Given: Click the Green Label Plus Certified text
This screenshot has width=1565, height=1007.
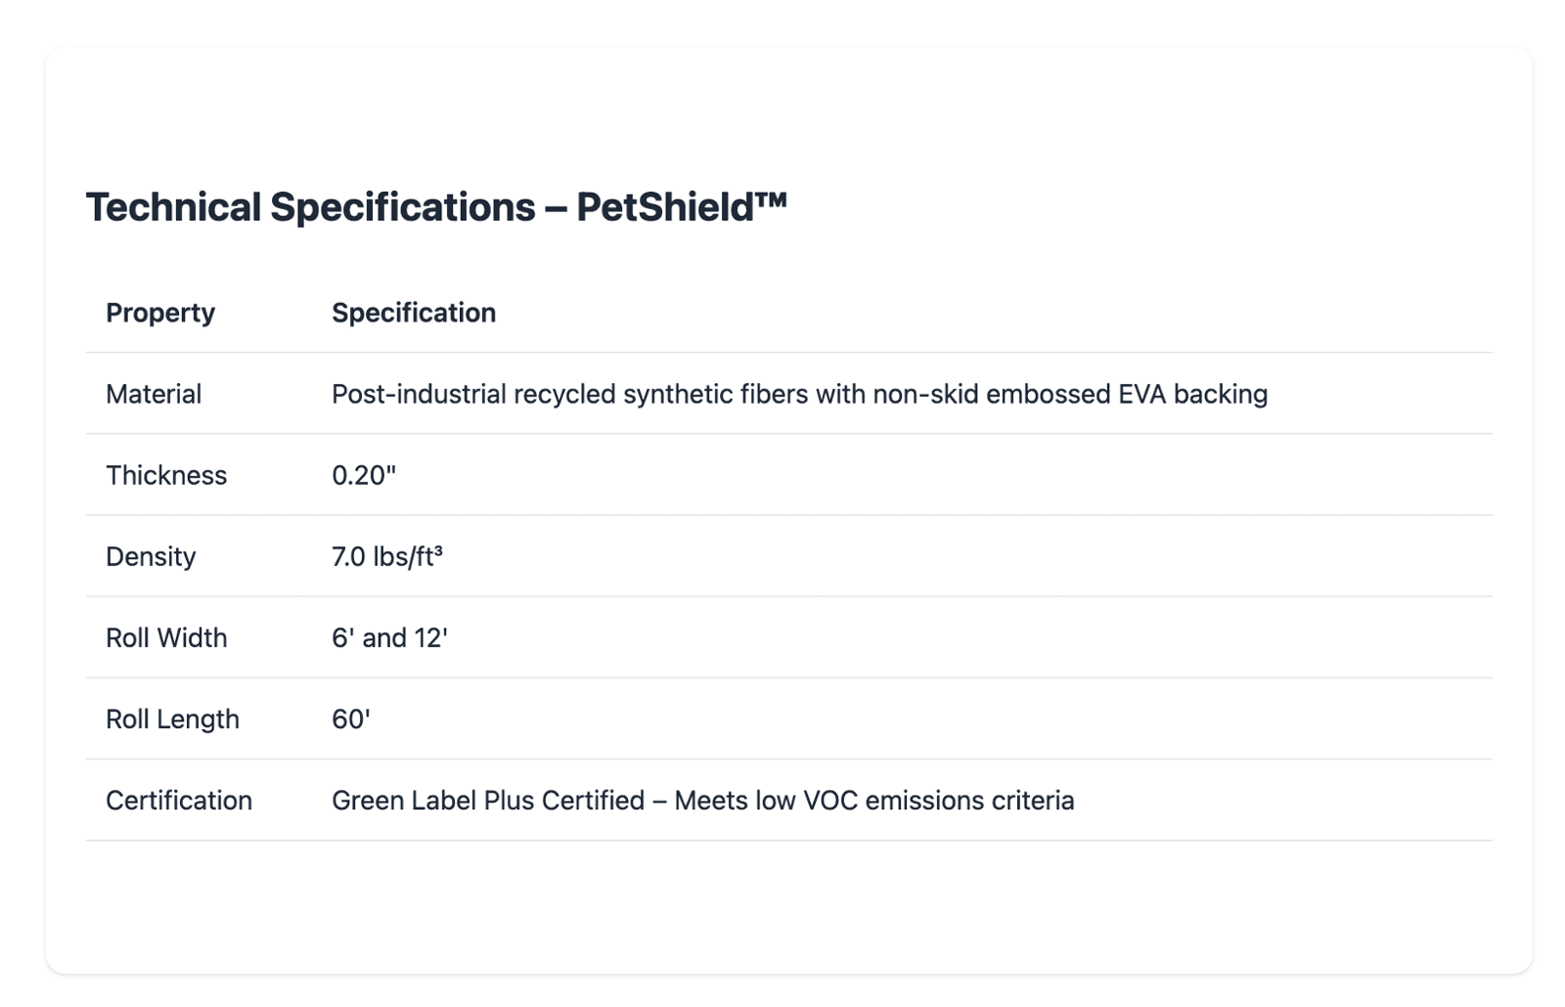Looking at the screenshot, I should point(487,800).
